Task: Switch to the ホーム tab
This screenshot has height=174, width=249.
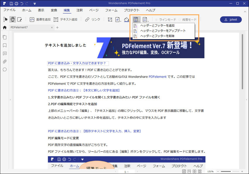Action: click(27, 10)
